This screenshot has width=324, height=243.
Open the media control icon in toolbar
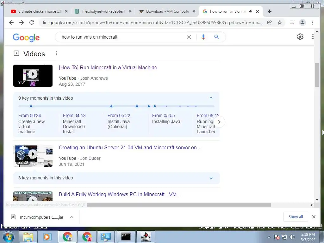pos(292,22)
